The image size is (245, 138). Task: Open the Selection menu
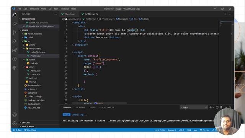click(x=34, y=9)
